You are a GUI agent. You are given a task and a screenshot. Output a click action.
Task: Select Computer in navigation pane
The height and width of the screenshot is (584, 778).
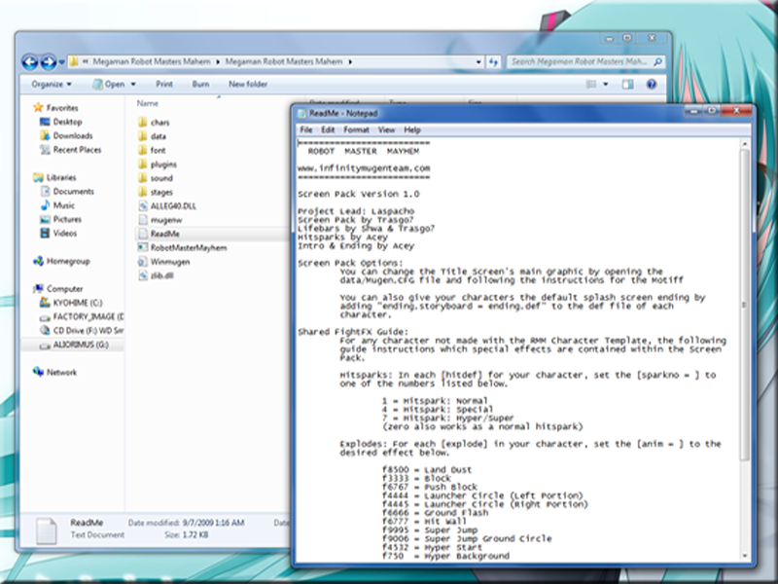tap(64, 288)
